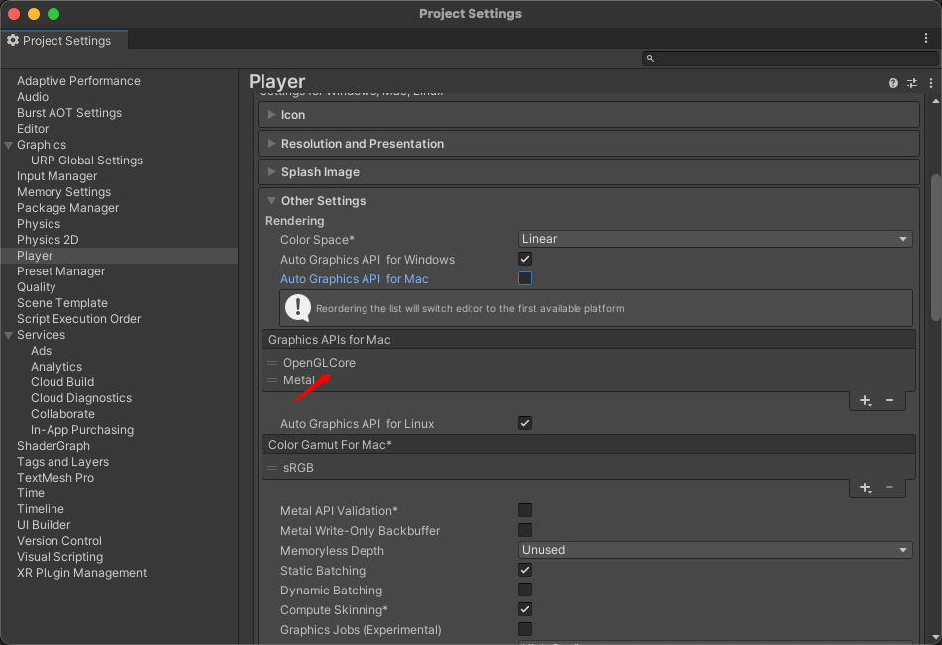Open Cloud Build service settings
Screen dimensions: 942x645
point(62,382)
